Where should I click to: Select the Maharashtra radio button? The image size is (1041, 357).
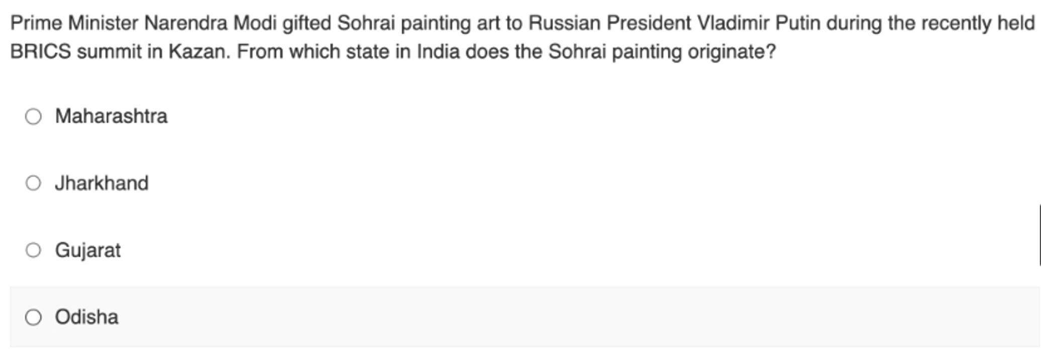coord(33,116)
